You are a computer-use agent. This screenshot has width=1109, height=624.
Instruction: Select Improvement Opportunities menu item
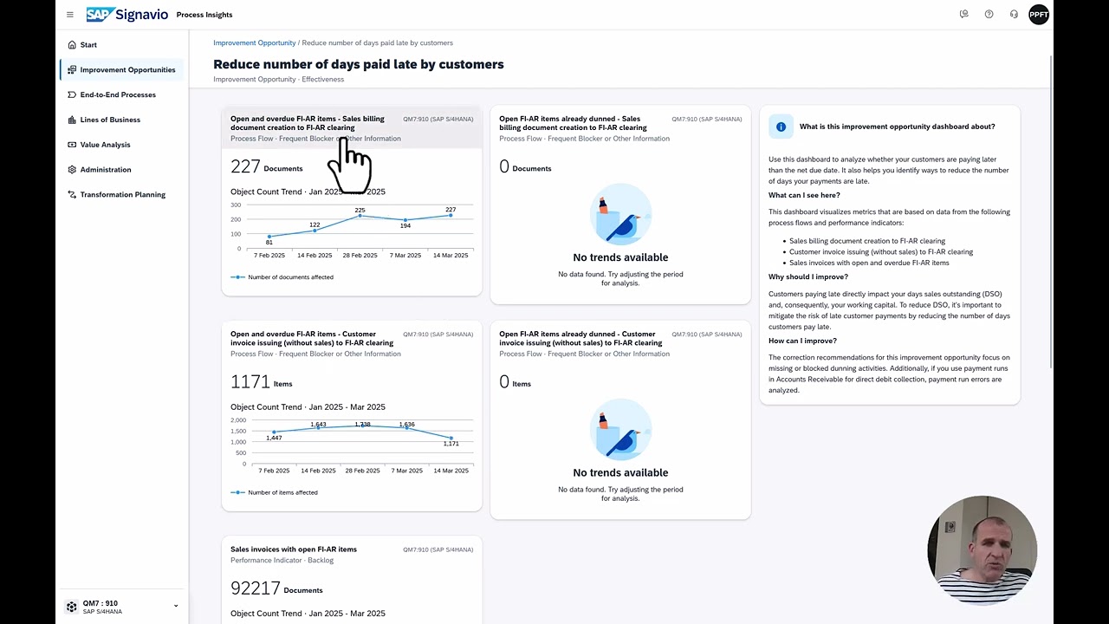click(127, 70)
